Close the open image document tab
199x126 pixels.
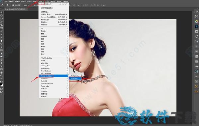pos(26,9)
